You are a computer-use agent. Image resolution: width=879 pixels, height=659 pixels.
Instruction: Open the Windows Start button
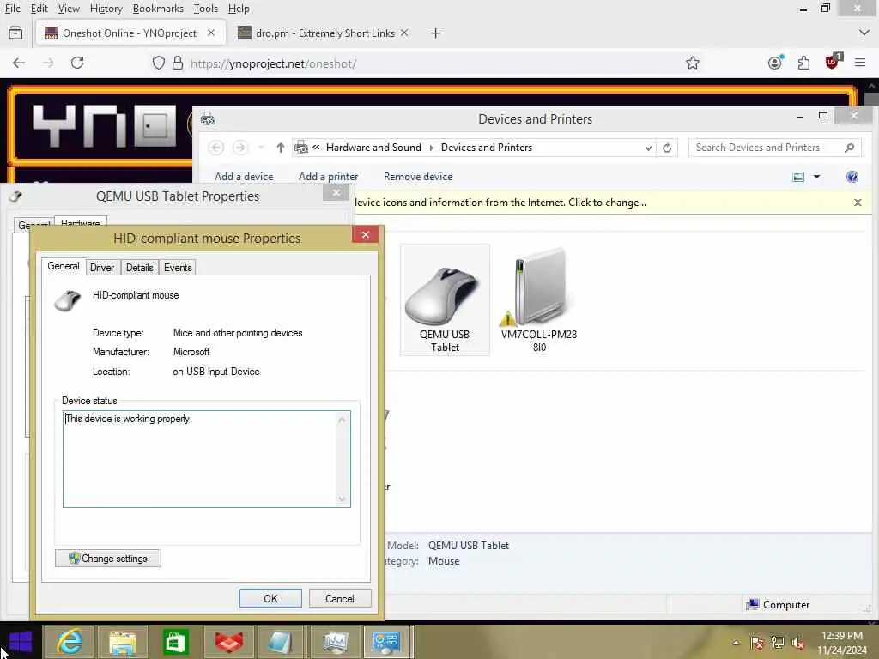click(21, 642)
